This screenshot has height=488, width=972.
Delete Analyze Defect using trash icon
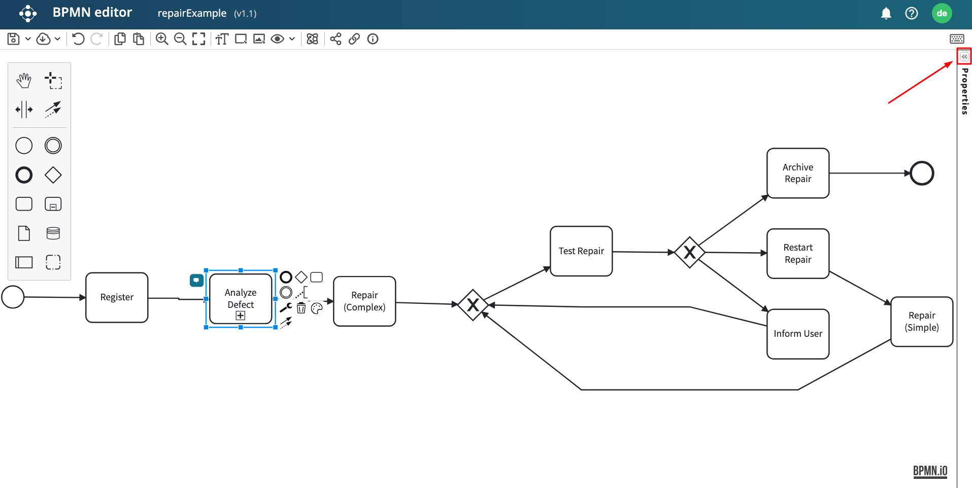coord(301,308)
